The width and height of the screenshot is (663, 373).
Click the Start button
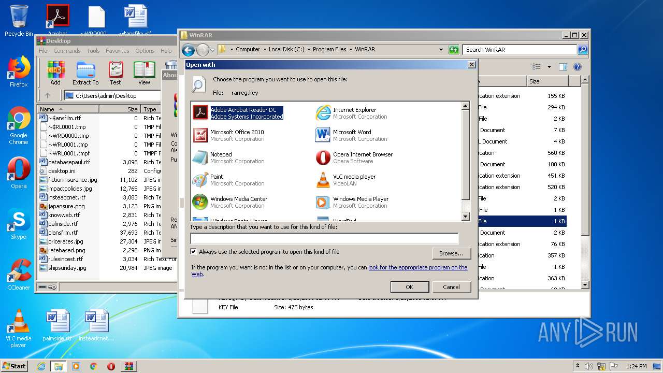(x=14, y=366)
